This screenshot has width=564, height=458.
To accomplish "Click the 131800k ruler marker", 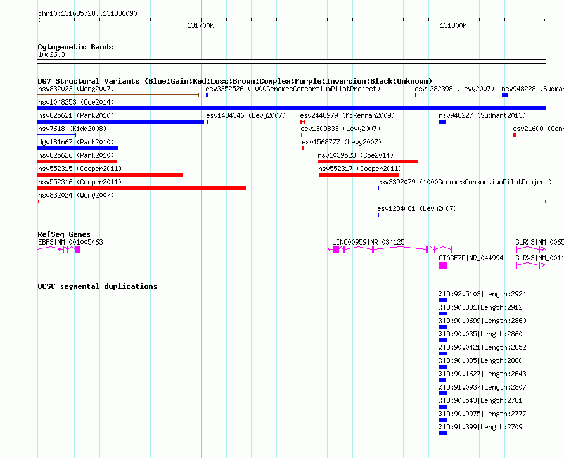I will [x=453, y=25].
